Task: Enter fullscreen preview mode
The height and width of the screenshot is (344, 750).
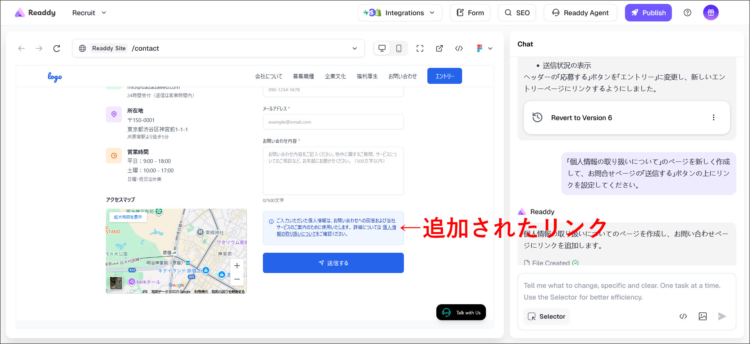Action: [420, 48]
